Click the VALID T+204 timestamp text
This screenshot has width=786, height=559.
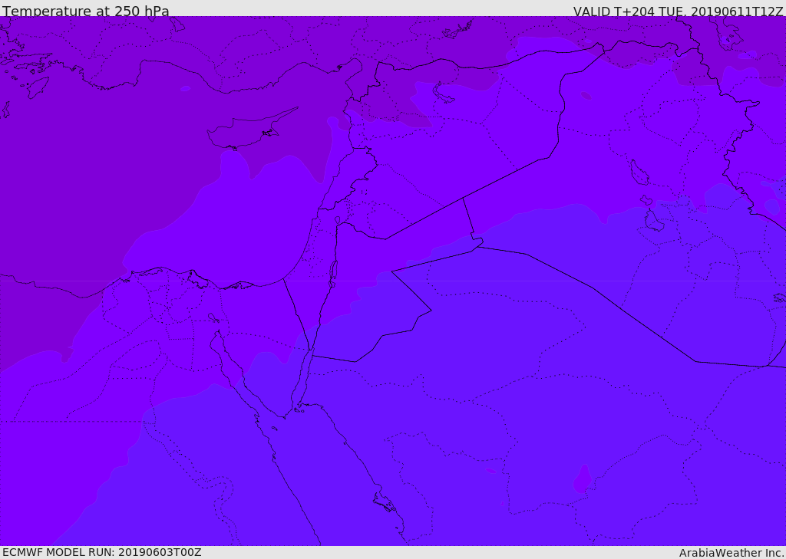(x=678, y=12)
